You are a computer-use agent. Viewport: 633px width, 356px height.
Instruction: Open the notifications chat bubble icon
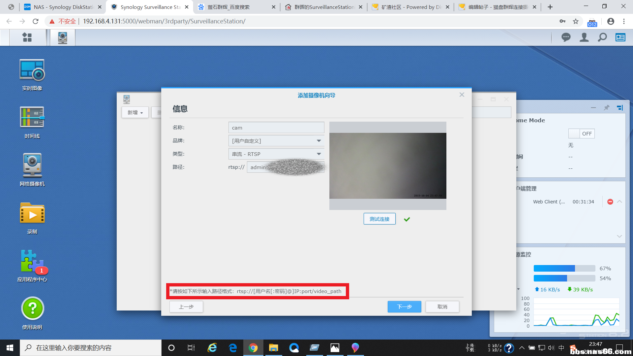566,37
